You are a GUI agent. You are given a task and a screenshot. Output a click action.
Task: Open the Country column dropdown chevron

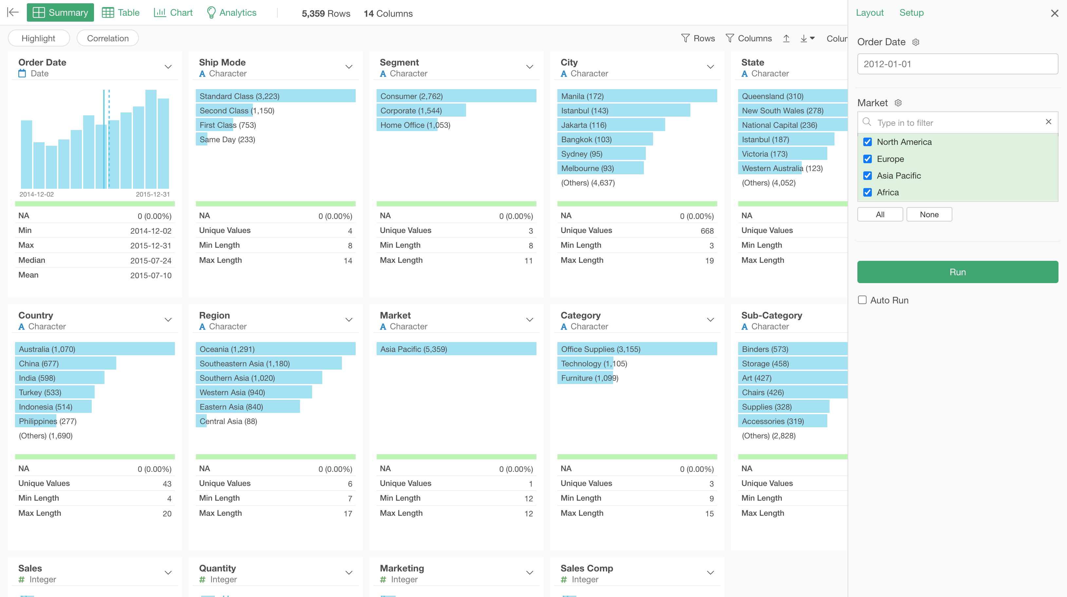click(x=168, y=320)
